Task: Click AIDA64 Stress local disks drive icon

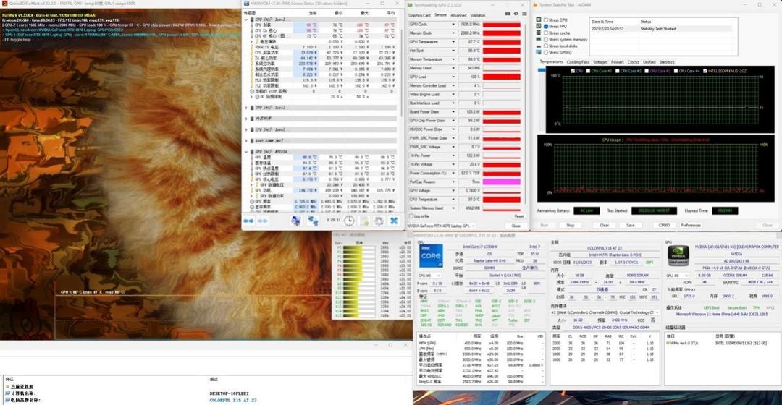Action: (539, 46)
